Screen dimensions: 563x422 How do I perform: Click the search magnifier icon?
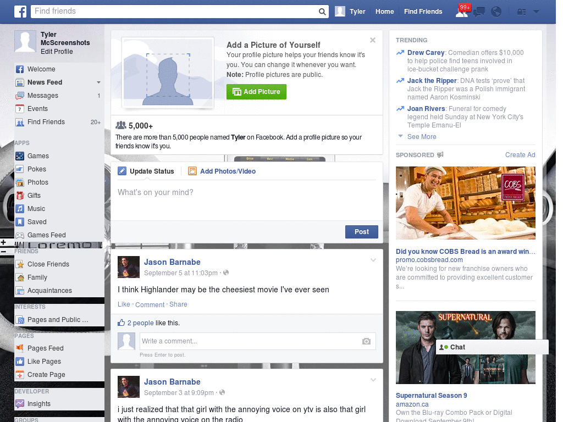322,12
